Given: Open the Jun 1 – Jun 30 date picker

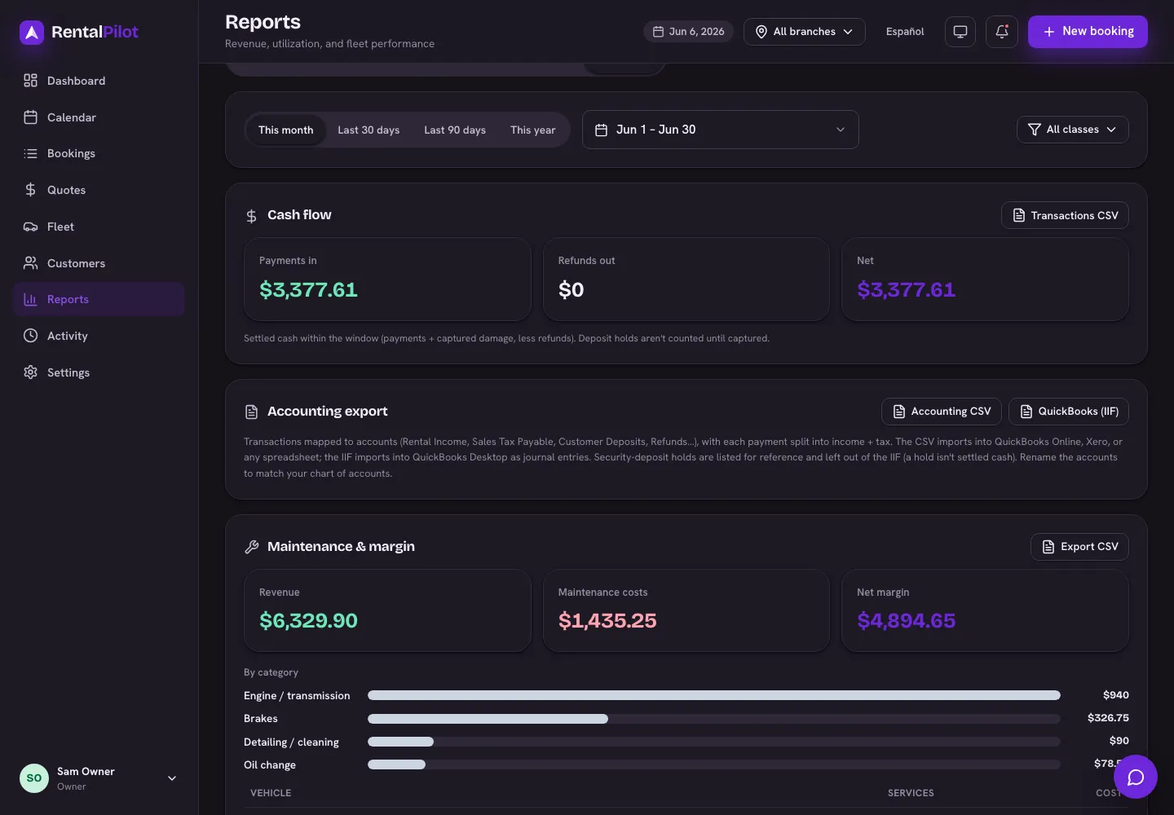Looking at the screenshot, I should pos(721,130).
